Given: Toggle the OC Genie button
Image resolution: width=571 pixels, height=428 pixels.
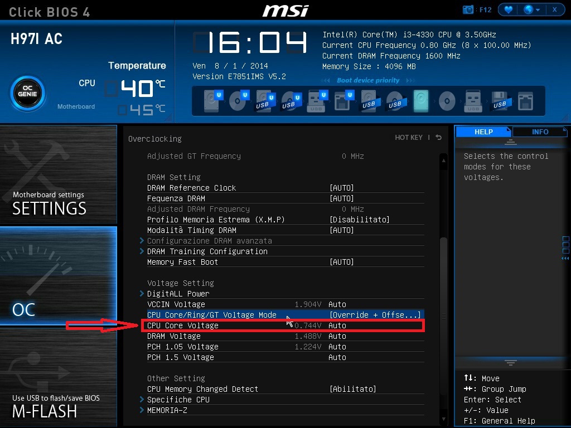Looking at the screenshot, I should click(28, 93).
